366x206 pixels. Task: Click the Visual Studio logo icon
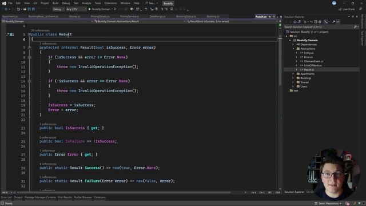[4, 3]
